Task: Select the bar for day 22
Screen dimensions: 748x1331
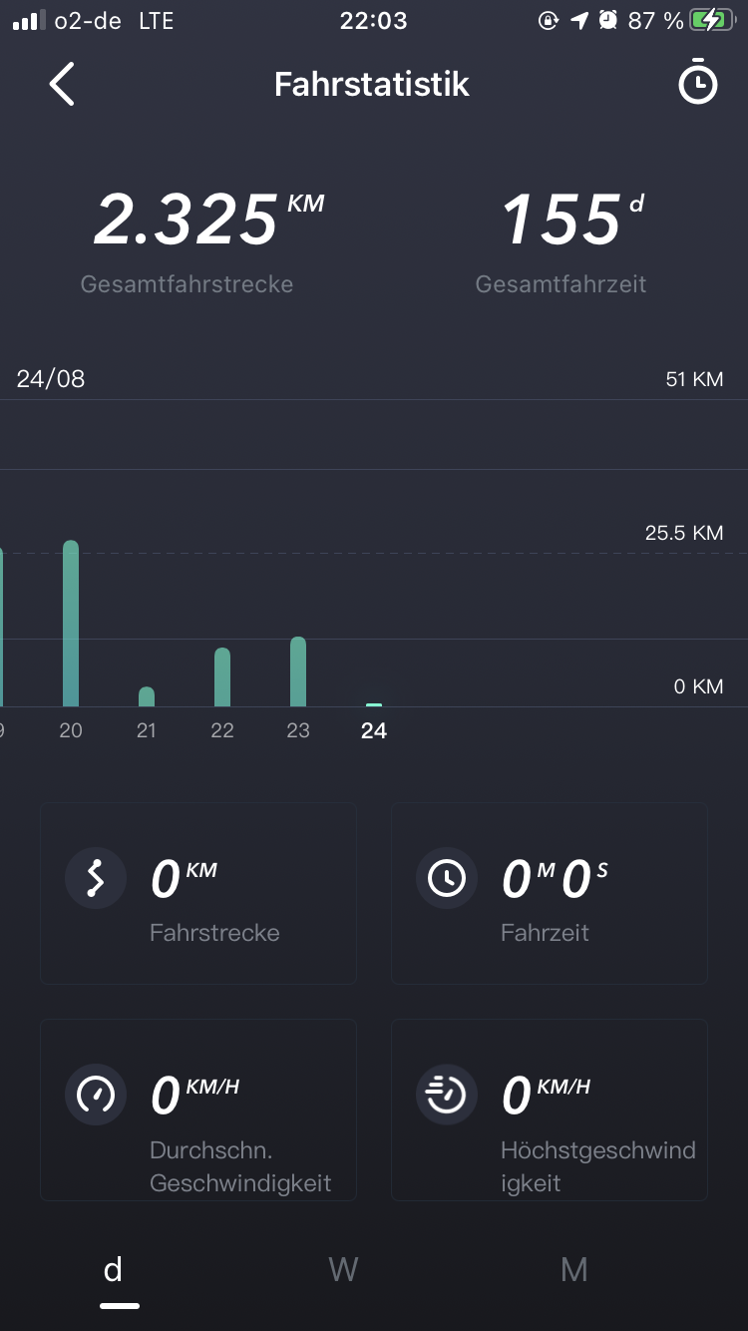Action: pos(222,677)
